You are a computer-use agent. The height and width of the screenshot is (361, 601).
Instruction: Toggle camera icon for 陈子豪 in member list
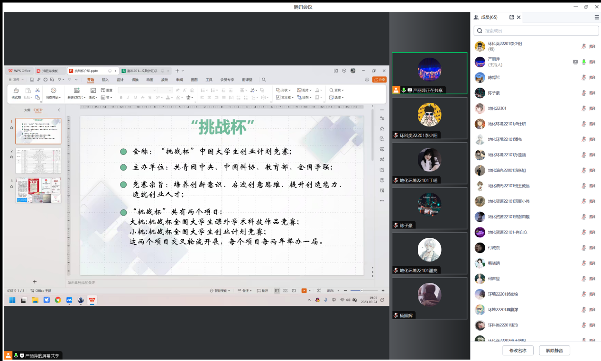pyautogui.click(x=592, y=93)
